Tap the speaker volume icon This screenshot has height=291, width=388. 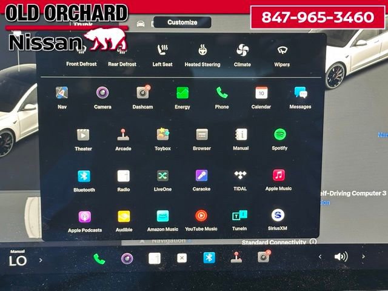[341, 257]
